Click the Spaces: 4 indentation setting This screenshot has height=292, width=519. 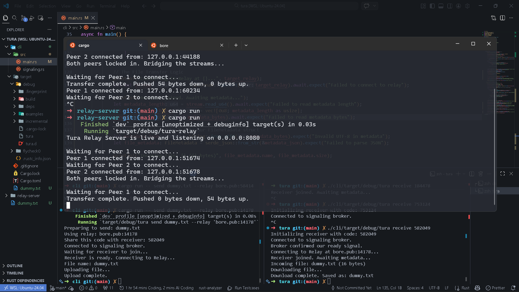click(x=415, y=288)
